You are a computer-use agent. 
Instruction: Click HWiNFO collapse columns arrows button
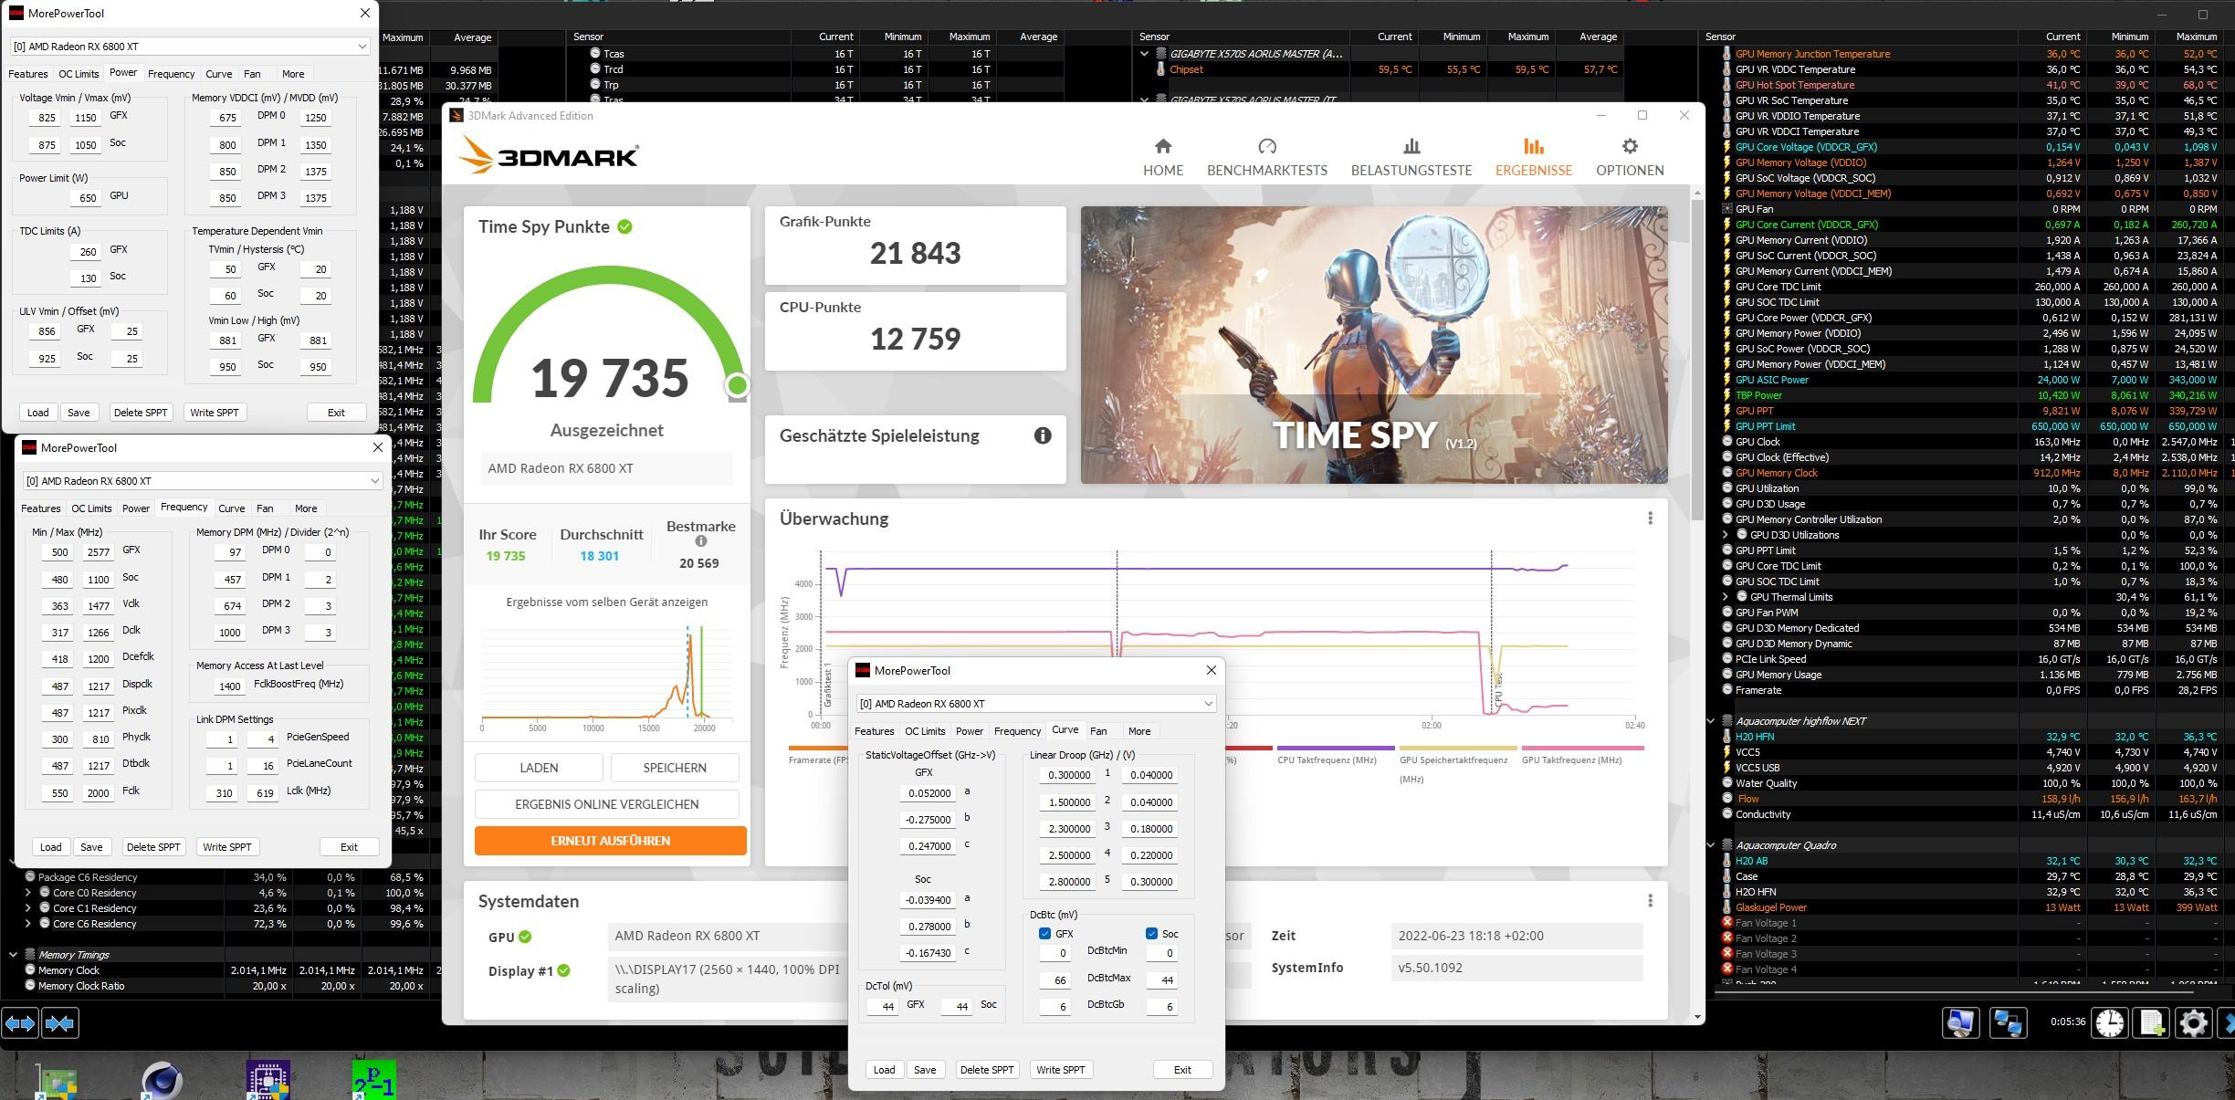60,1023
